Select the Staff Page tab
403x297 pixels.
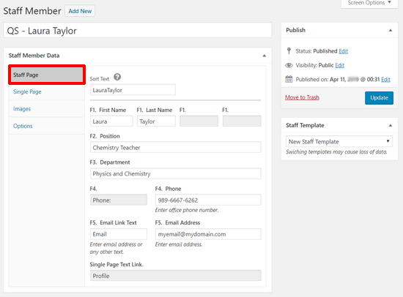coord(47,75)
